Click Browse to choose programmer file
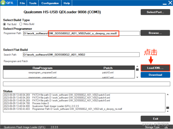 click(155, 33)
